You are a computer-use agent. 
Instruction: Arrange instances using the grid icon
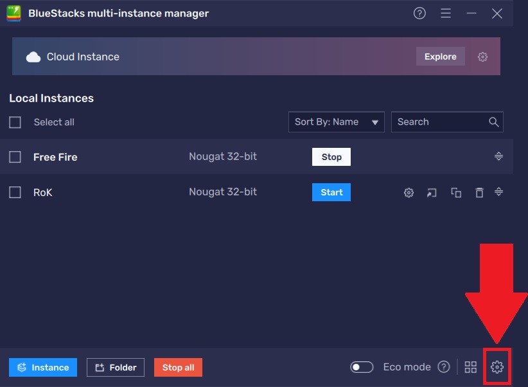(470, 367)
